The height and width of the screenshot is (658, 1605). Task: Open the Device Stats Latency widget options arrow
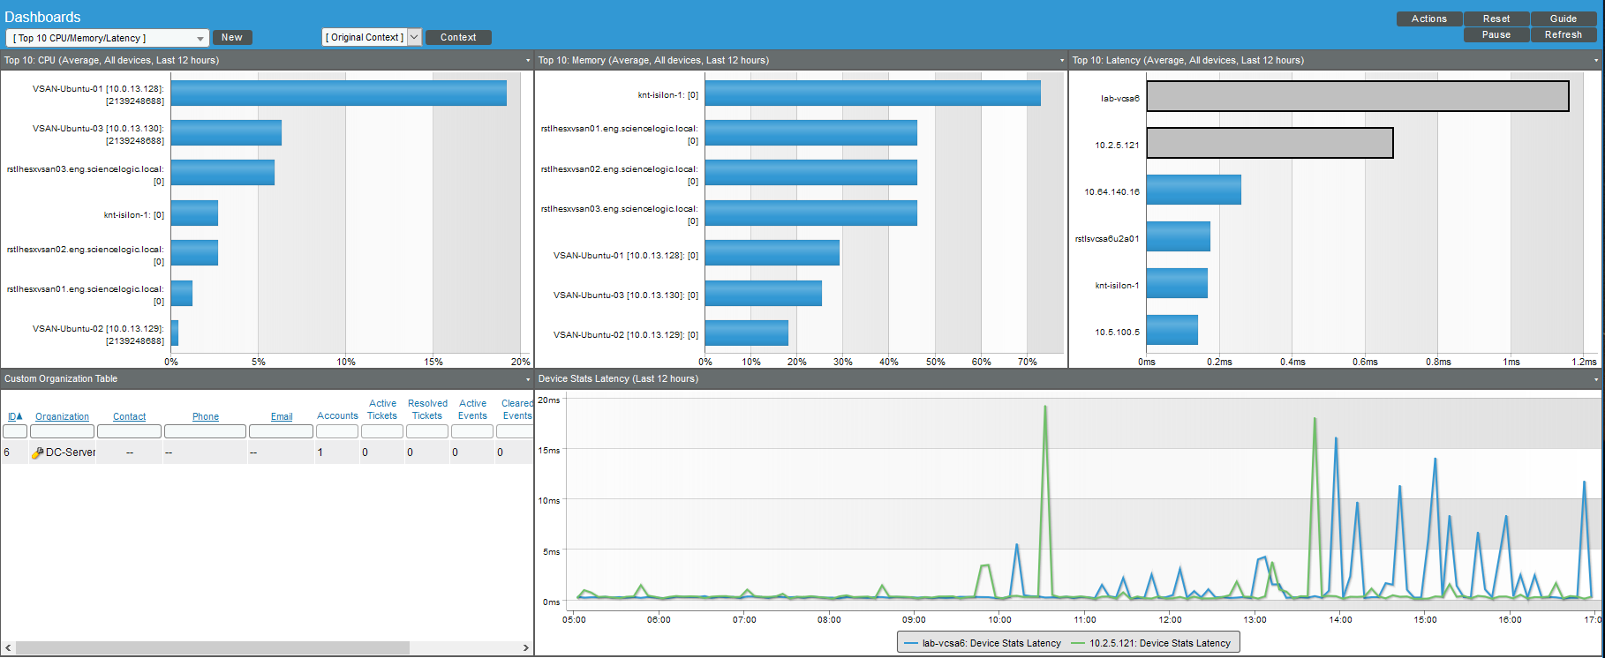click(1596, 379)
